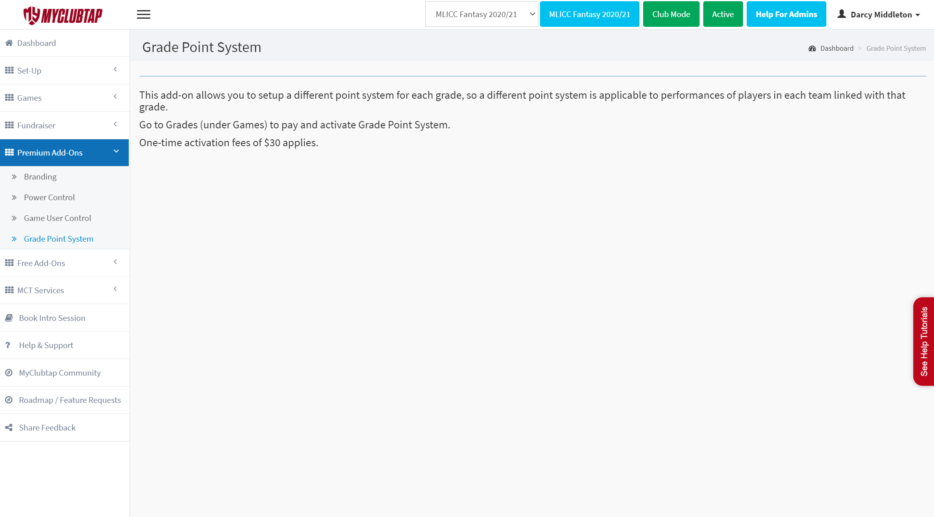Viewport: 934px width, 517px height.
Task: Open the Branding submenu item
Action: pos(40,177)
